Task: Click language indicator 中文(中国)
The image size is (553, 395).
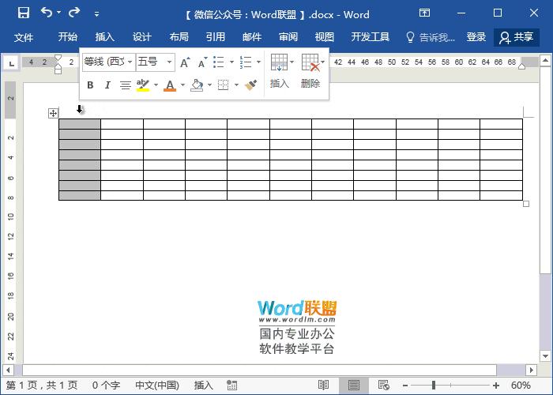Action: pyautogui.click(x=157, y=386)
